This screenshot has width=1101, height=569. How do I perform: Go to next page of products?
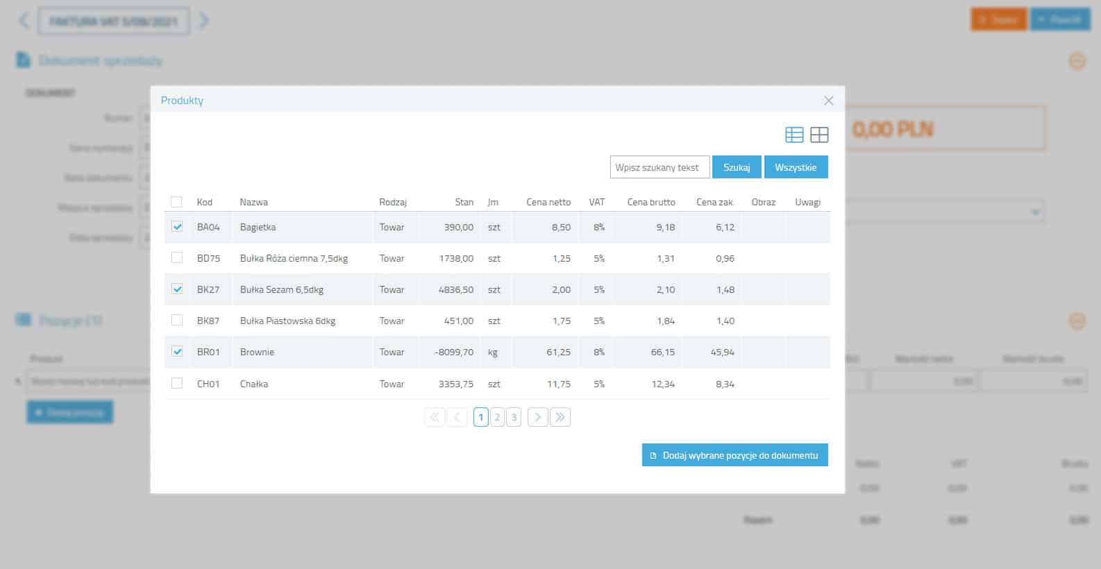click(537, 417)
